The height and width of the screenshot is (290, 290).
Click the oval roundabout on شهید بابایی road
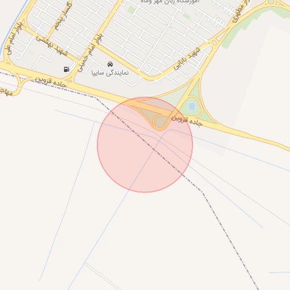pos(215,43)
